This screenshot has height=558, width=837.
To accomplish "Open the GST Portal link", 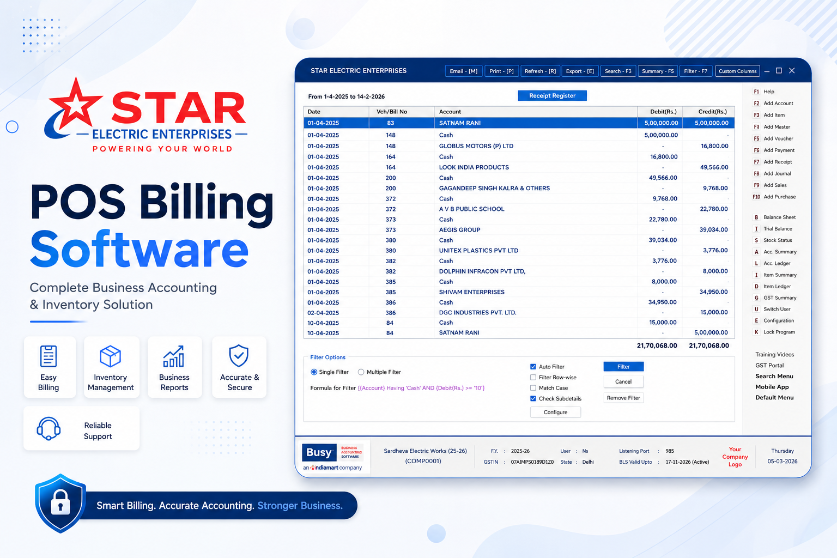I will tap(769, 366).
